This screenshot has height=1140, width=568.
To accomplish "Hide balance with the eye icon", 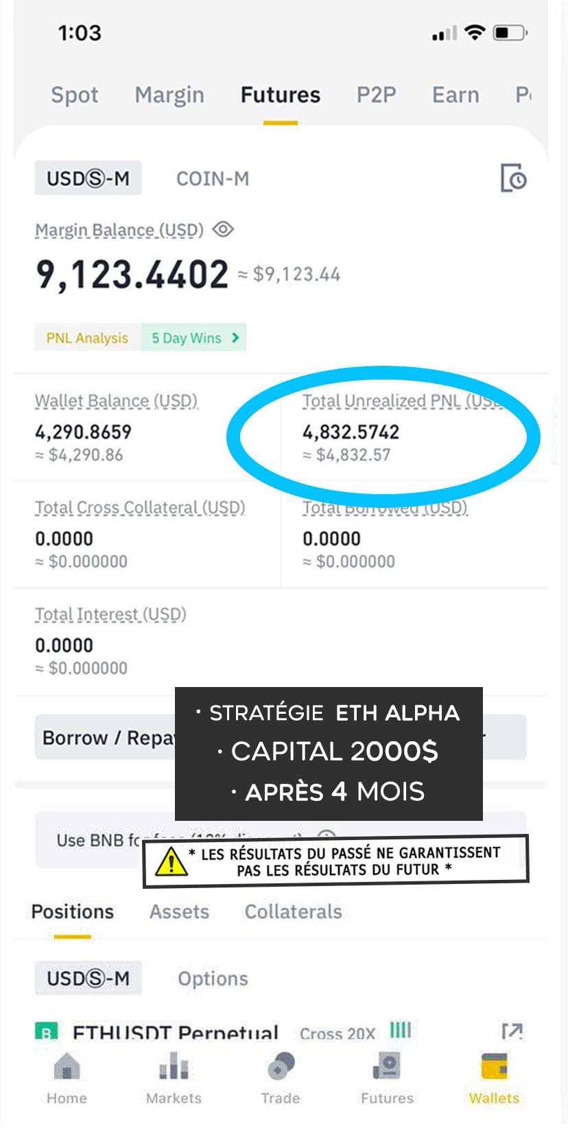I will [x=223, y=229].
